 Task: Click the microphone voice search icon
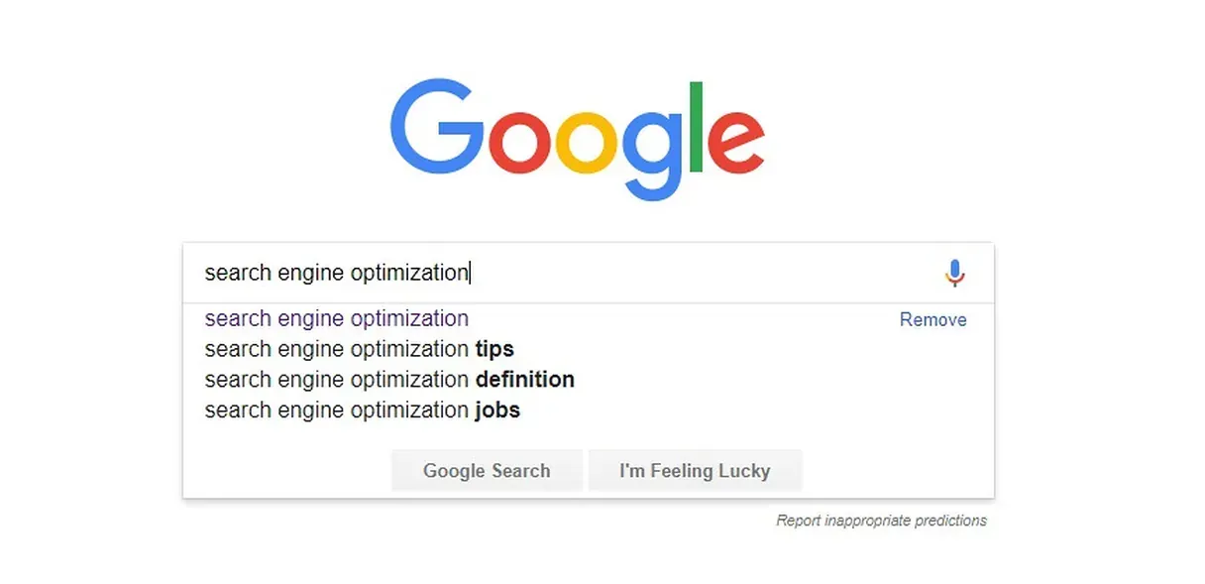coord(954,273)
